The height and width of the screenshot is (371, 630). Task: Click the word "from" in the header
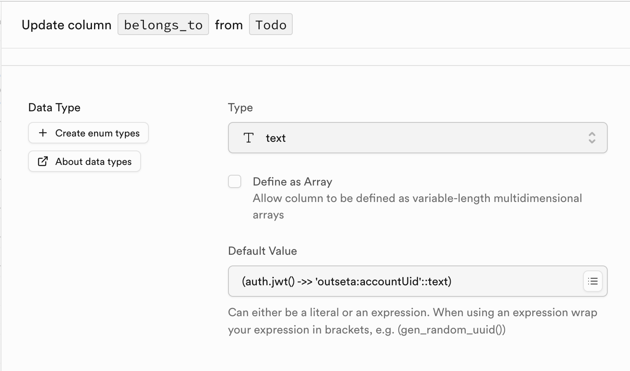229,25
